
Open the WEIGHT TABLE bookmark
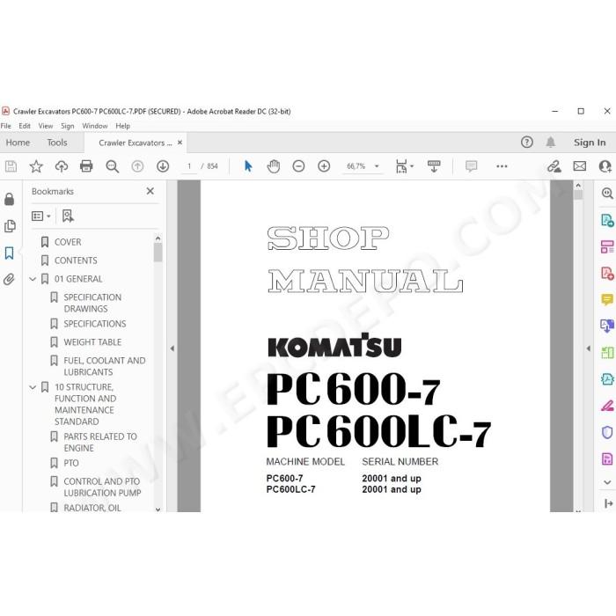[92, 342]
